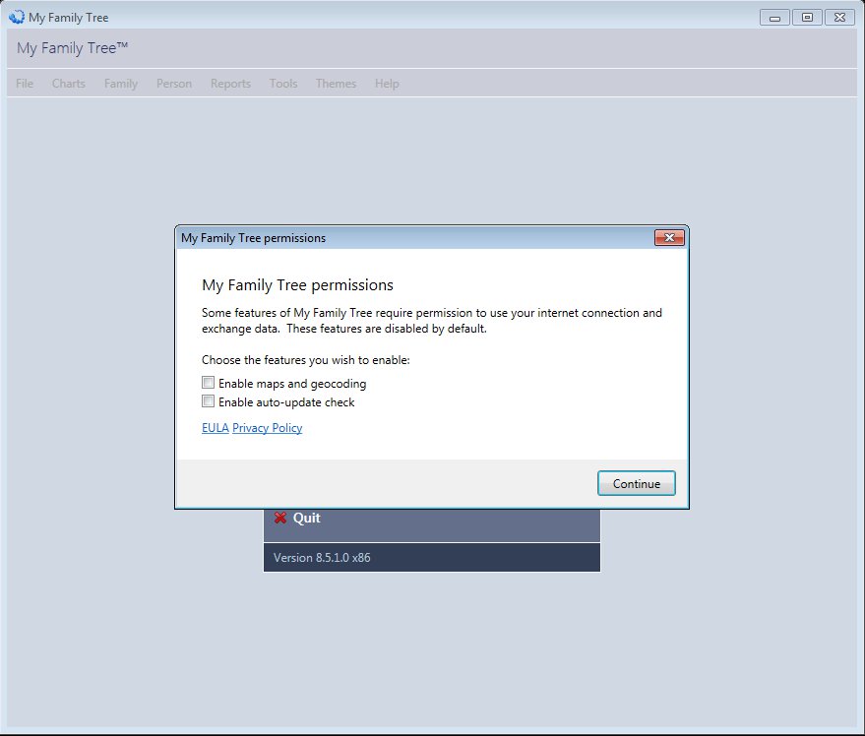
Task: Click the My Family Tree logo icon
Action: tap(16, 17)
